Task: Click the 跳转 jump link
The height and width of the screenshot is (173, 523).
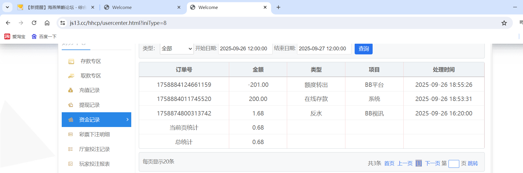Action: click(x=473, y=163)
